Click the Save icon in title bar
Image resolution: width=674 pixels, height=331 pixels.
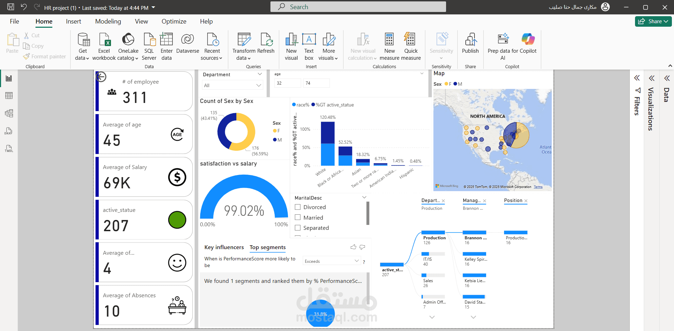click(x=11, y=7)
